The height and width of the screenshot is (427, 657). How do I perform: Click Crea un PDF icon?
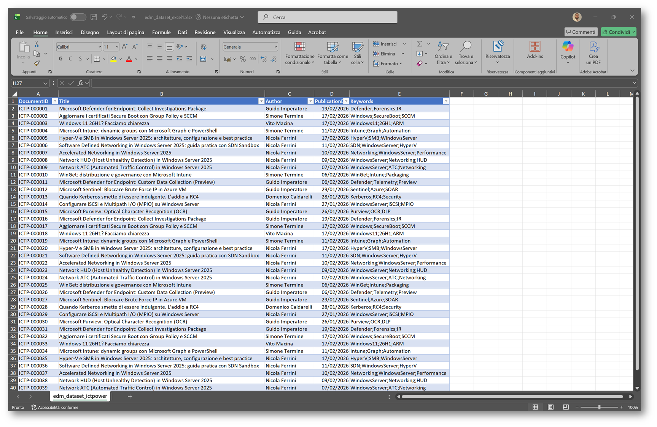tap(593, 47)
